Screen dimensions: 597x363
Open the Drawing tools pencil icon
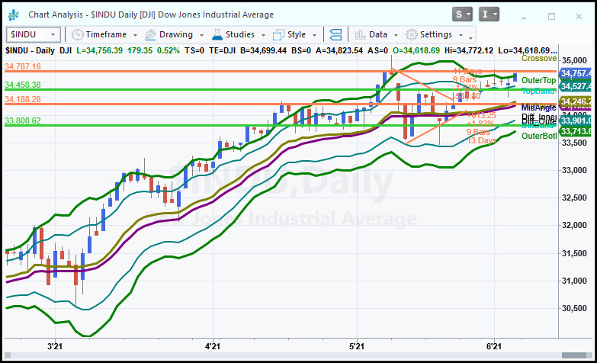pos(150,34)
